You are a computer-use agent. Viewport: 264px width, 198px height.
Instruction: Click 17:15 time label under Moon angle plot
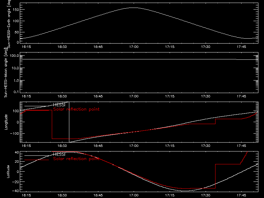pyautogui.click(x=170, y=96)
